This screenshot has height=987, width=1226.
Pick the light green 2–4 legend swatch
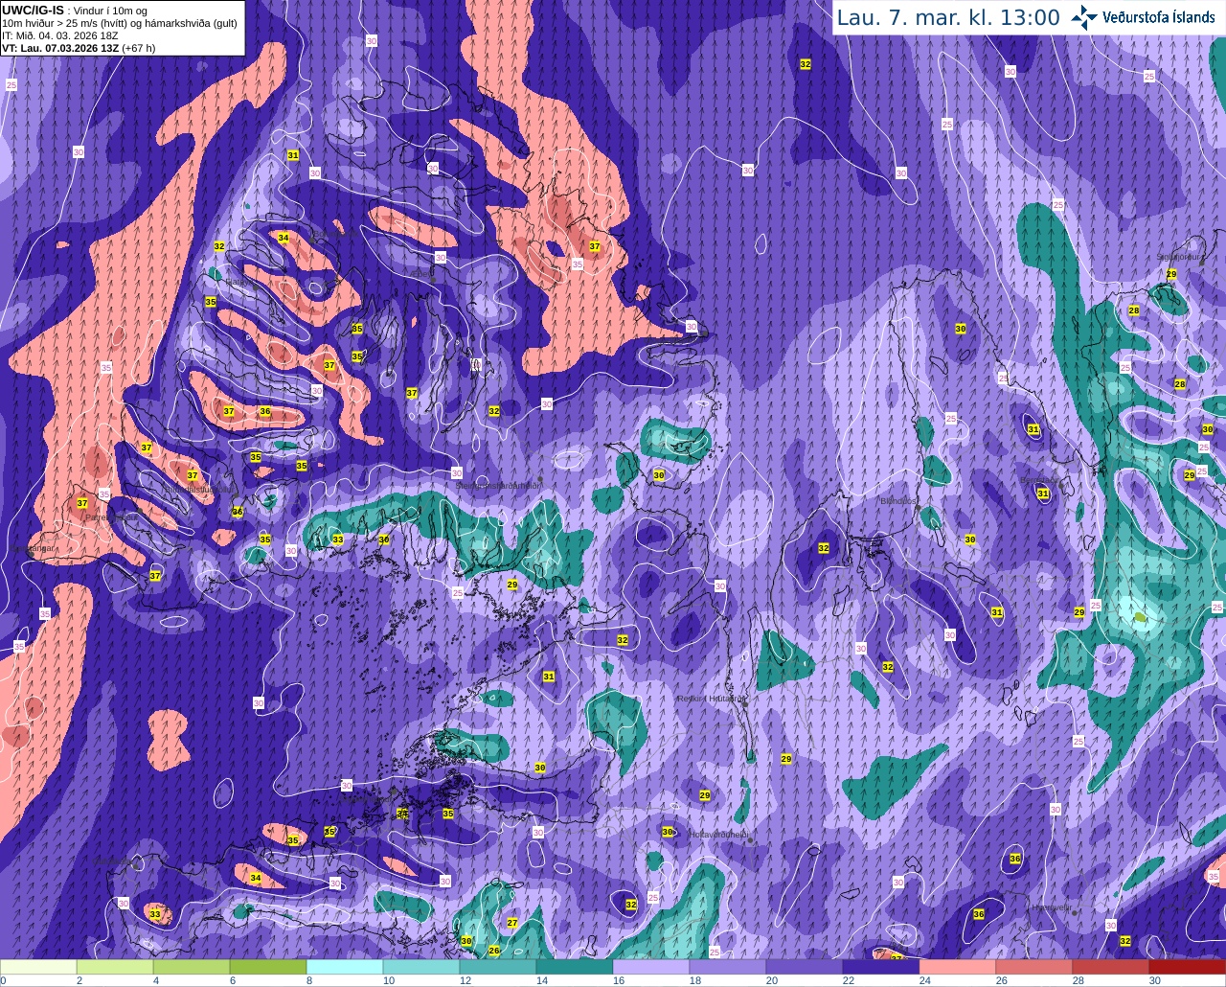(x=115, y=967)
